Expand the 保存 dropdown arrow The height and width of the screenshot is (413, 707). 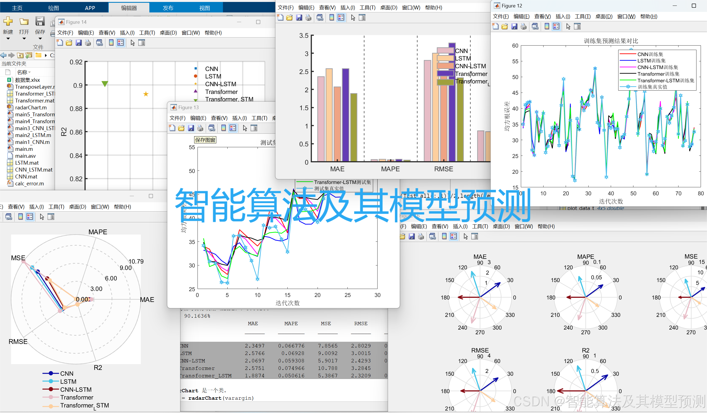coord(40,39)
